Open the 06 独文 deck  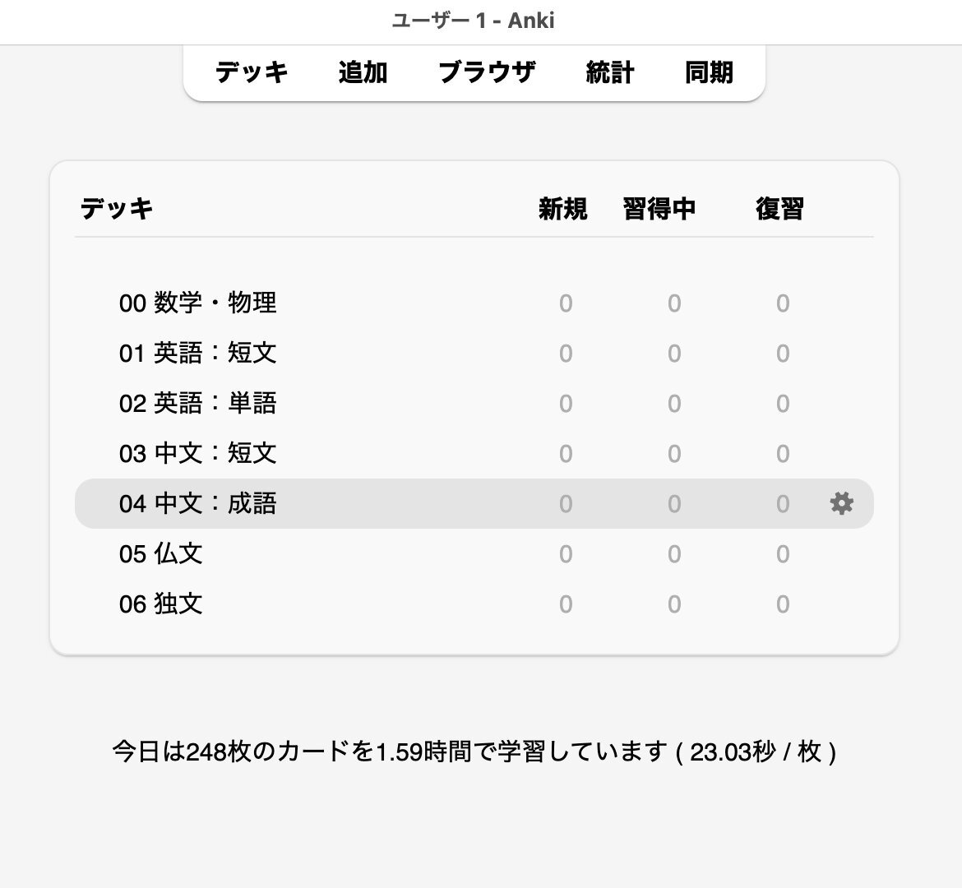(x=161, y=604)
